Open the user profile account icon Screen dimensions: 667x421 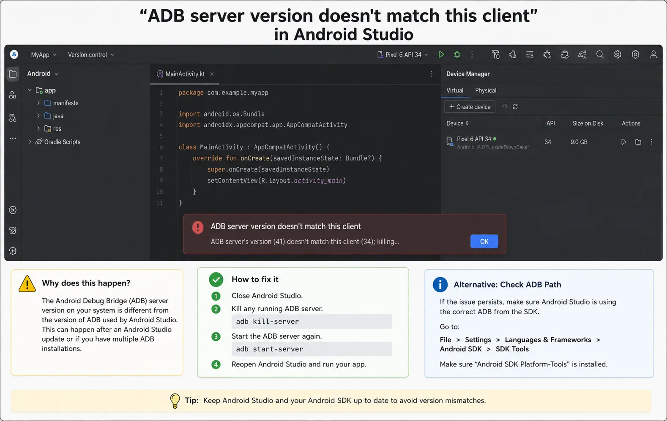653,54
